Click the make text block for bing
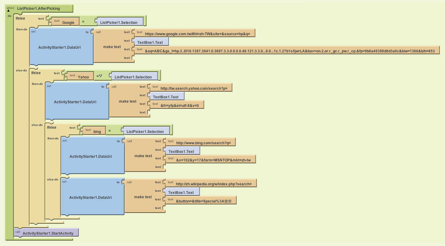The image size is (445, 246). 143,155
